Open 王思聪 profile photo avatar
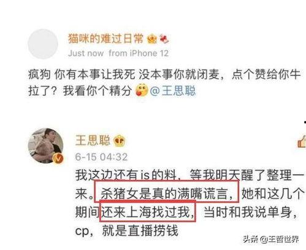Viewport: 306px width, 250px height. point(46,146)
